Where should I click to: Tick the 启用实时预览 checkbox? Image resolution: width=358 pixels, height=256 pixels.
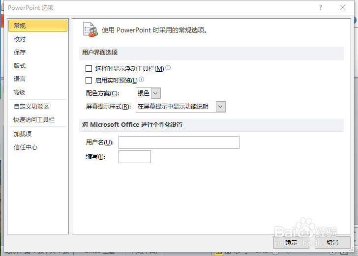point(89,80)
